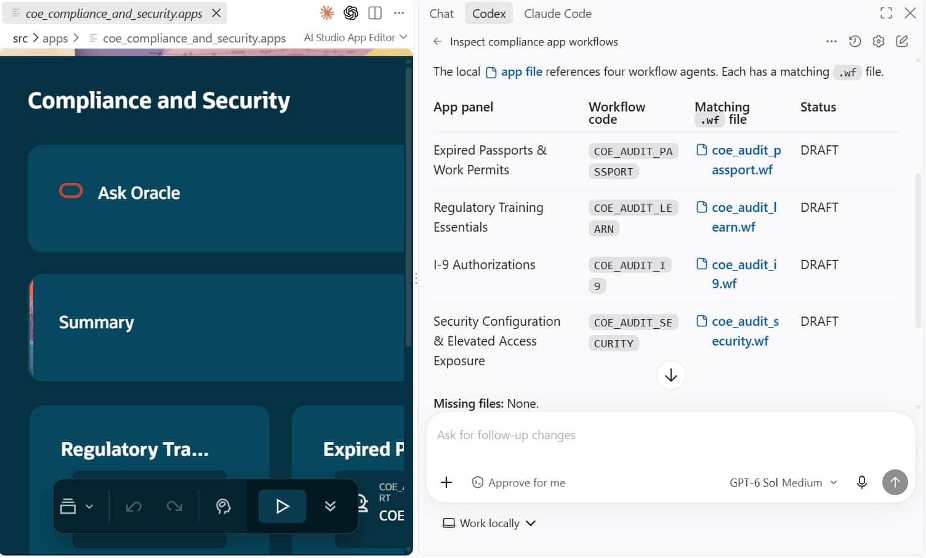Image resolution: width=926 pixels, height=558 pixels.
Task: Select the apps breadcrumb
Action: click(55, 38)
